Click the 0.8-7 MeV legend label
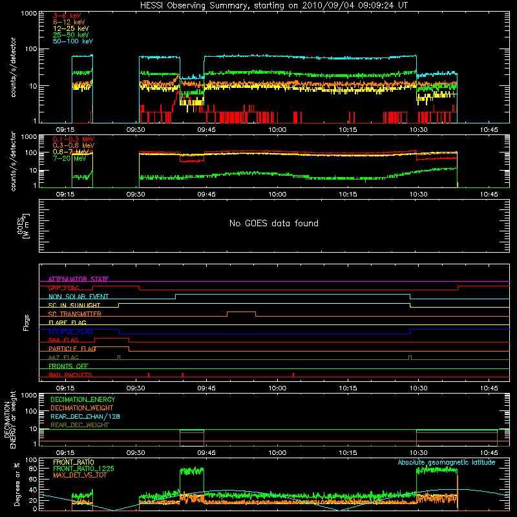 point(70,152)
